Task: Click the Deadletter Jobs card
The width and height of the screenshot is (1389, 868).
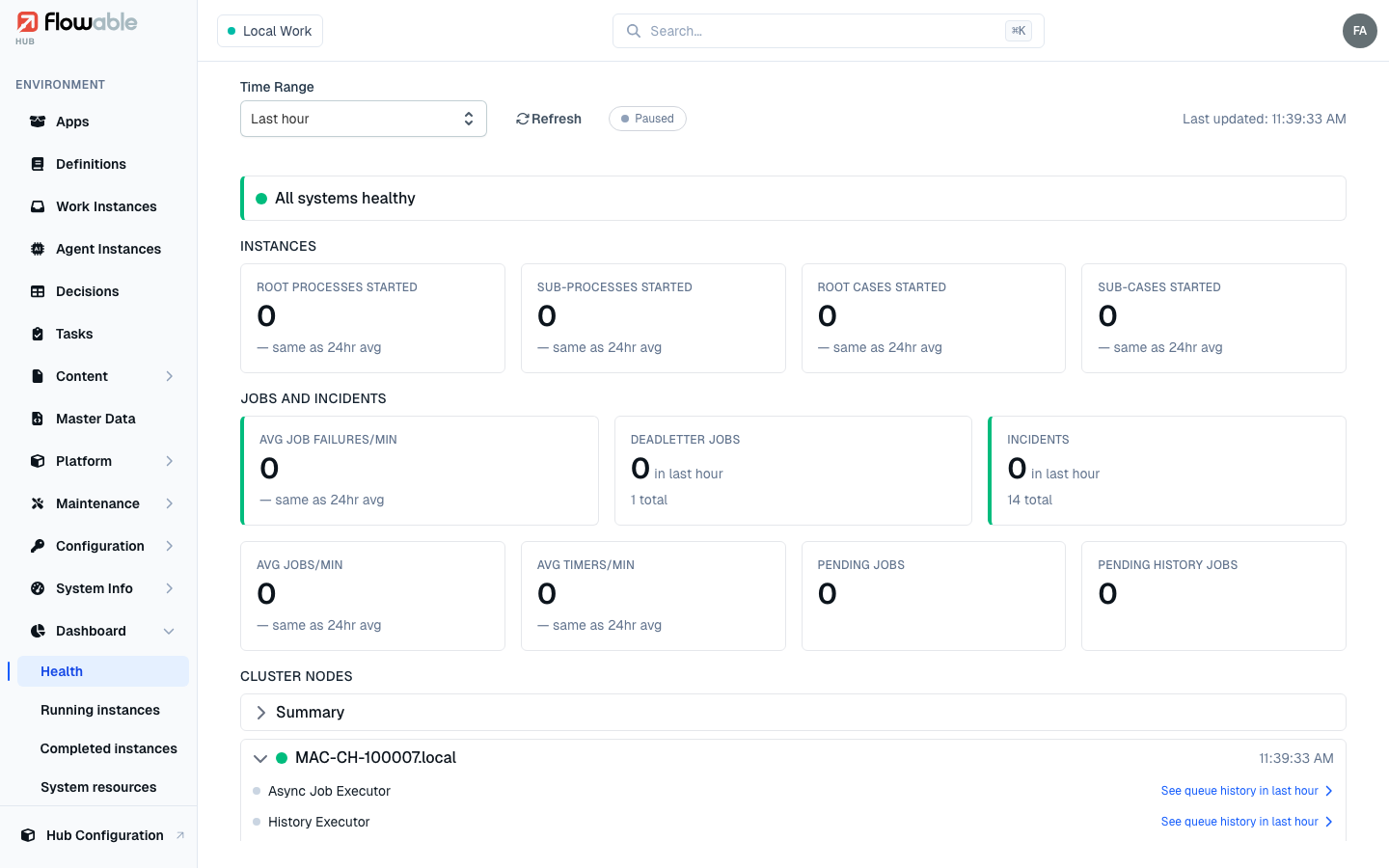Action: click(793, 471)
